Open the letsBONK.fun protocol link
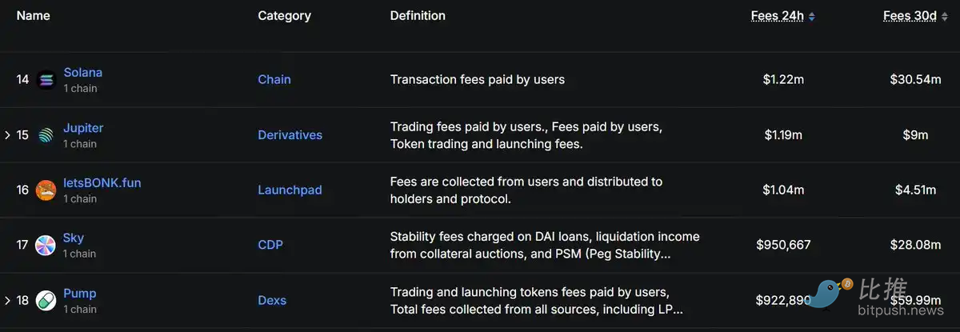The height and width of the screenshot is (332, 960). tap(102, 182)
